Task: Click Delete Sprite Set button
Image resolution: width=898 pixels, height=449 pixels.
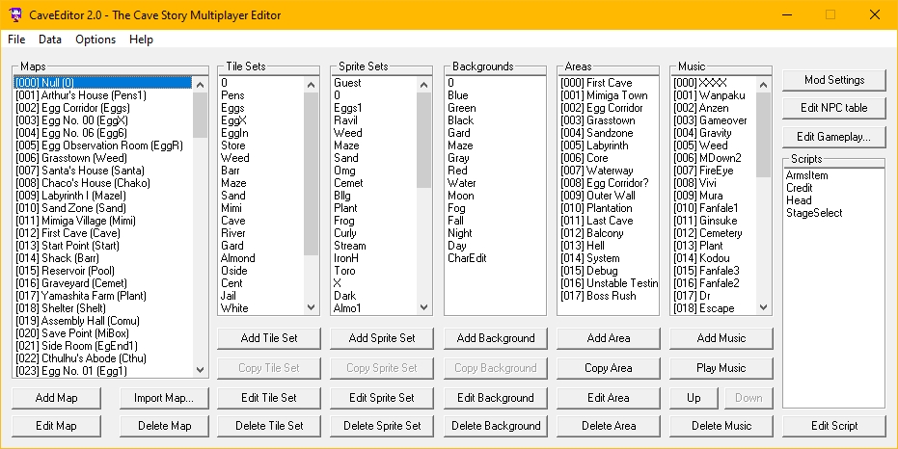Action: pyautogui.click(x=381, y=426)
